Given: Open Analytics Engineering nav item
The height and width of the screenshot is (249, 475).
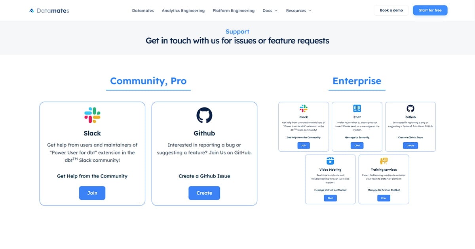Looking at the screenshot, I should (x=183, y=11).
